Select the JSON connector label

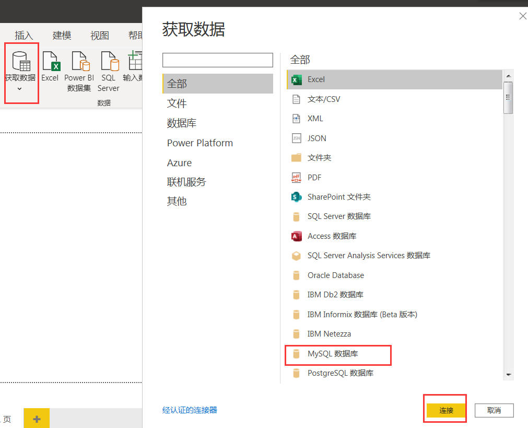tap(317, 138)
